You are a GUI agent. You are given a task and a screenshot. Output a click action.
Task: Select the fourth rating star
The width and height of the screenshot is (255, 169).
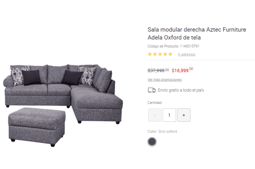click(165, 54)
